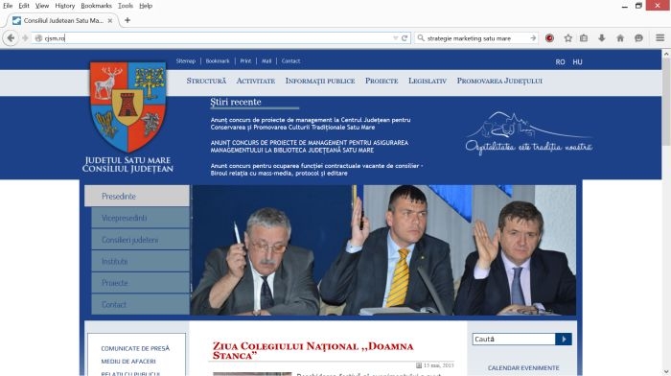Image resolution: width=671 pixels, height=376 pixels.
Task: Open the URL history dropdown arrow
Action: pos(395,38)
